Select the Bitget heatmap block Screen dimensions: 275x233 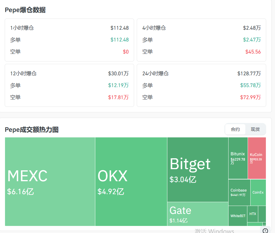tap(198, 169)
